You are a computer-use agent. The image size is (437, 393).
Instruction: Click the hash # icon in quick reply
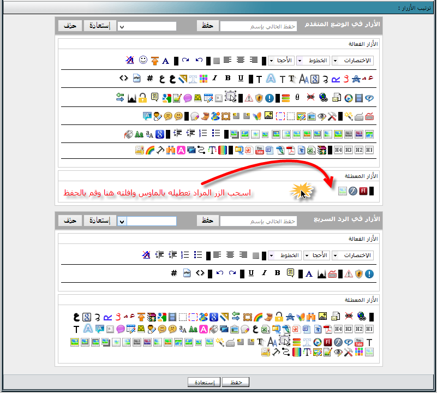(173, 273)
